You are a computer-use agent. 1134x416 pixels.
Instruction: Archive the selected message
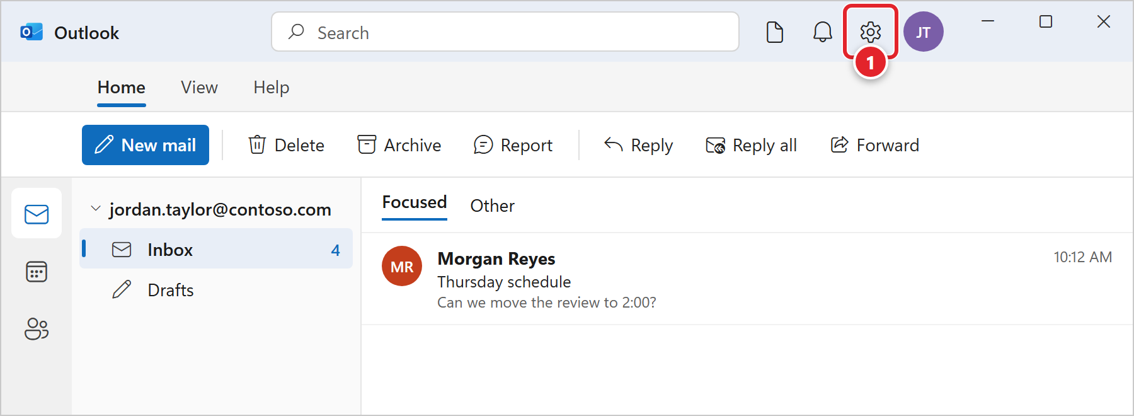(399, 145)
